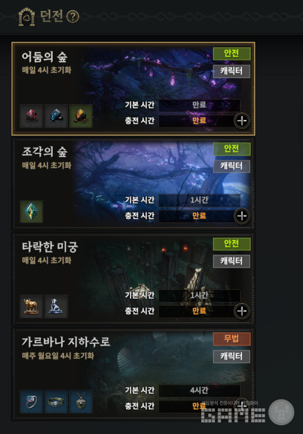Select the red ore reward icon
Viewport: 303px width, 434px height.
(x=31, y=117)
